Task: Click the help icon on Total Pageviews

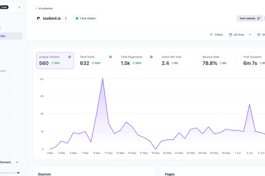Action: point(151,57)
